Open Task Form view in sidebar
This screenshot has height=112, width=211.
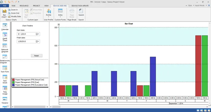pos(5,69)
